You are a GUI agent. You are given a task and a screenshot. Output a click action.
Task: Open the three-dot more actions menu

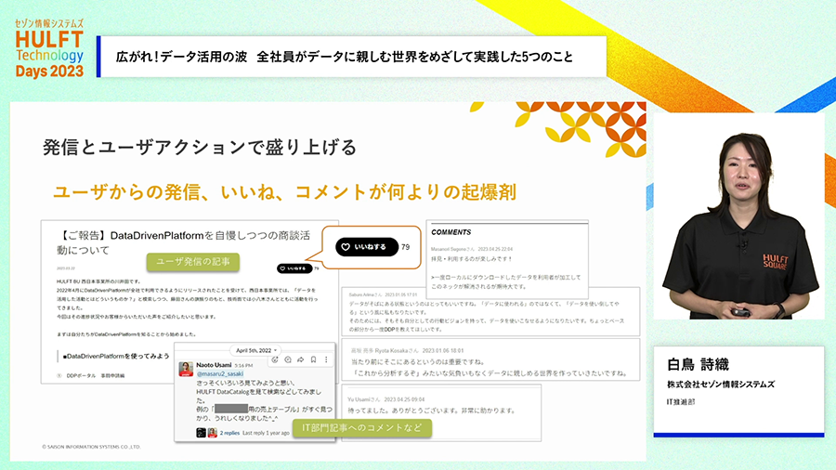pyautogui.click(x=325, y=359)
